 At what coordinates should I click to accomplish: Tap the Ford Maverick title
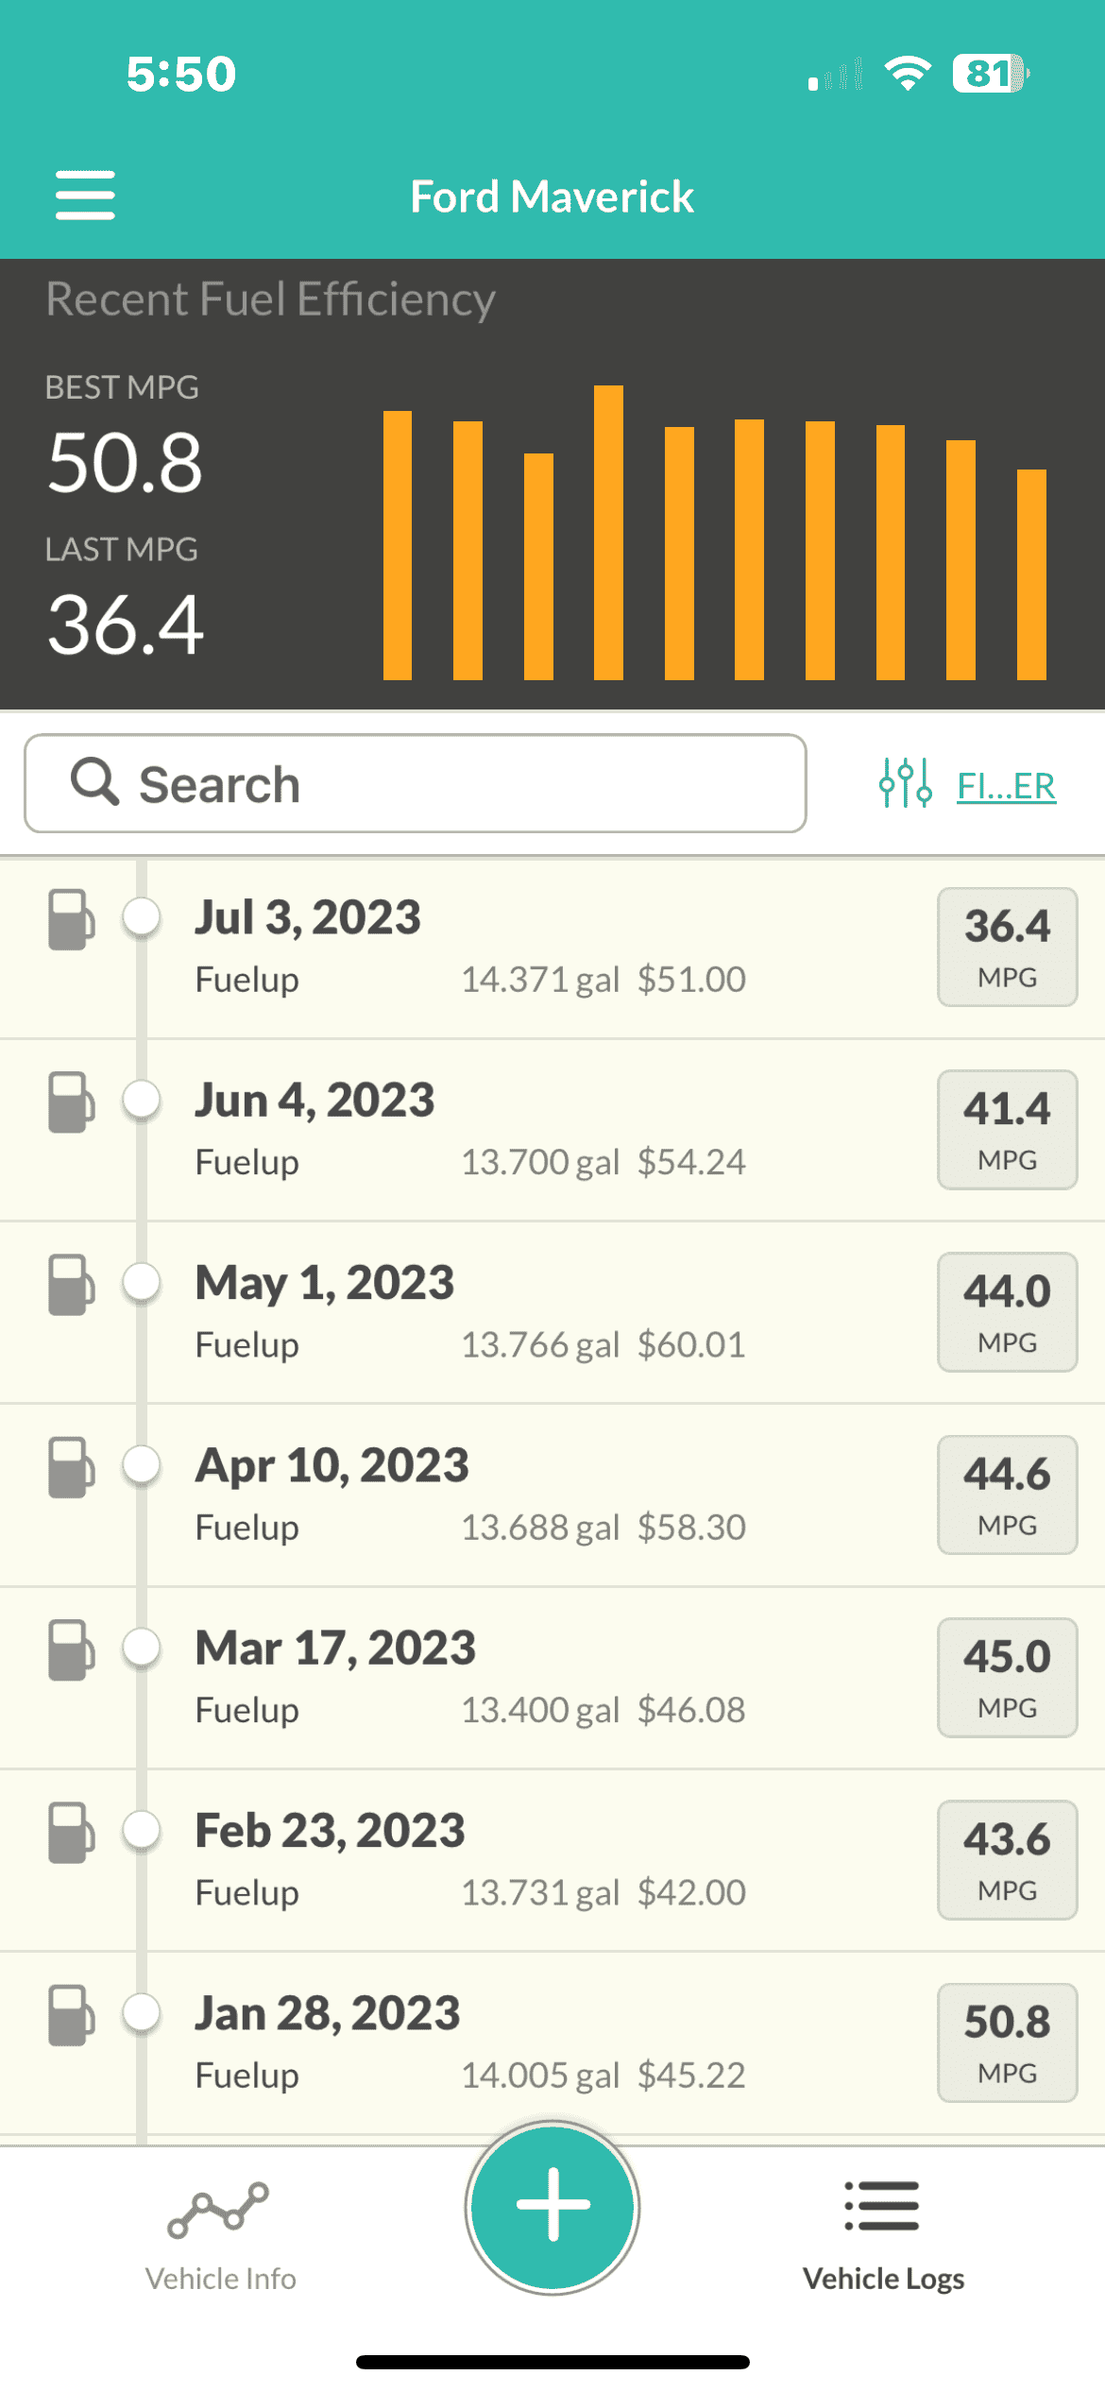[552, 196]
